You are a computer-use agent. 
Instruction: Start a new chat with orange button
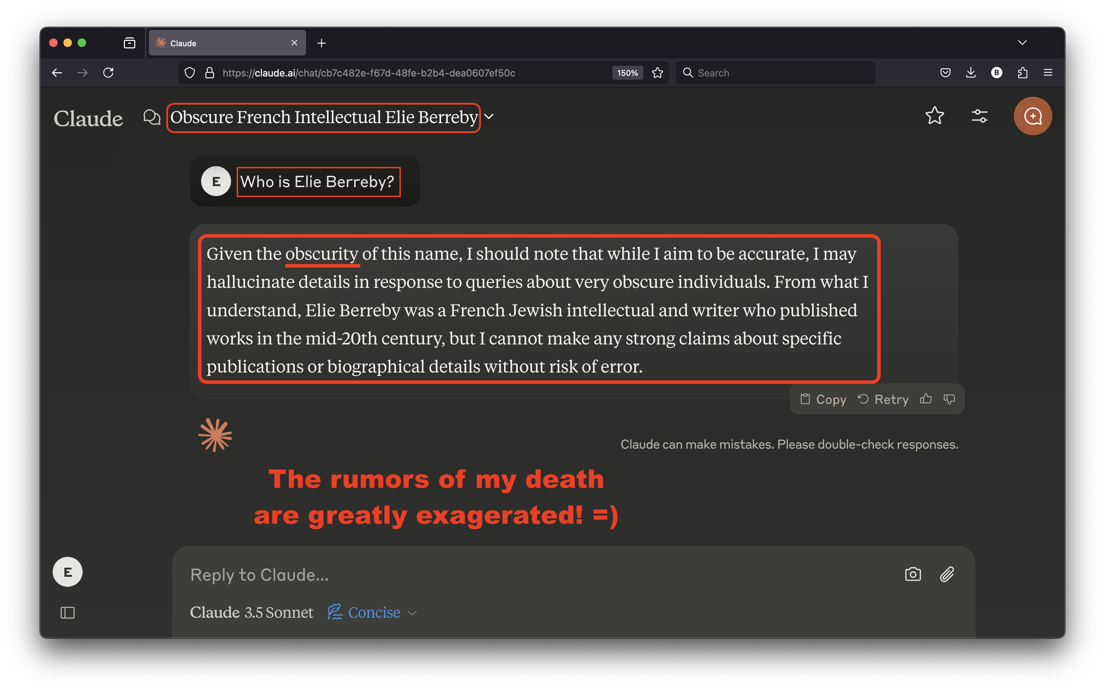pos(1032,116)
